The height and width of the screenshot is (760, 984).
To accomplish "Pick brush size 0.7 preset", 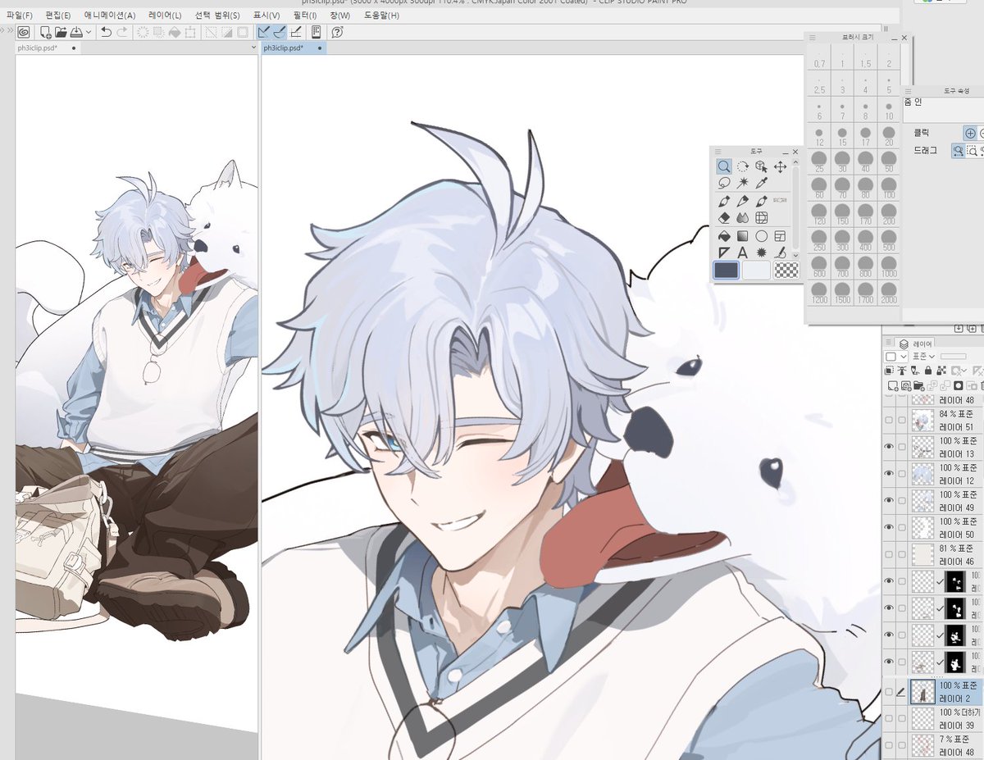I will coord(820,57).
